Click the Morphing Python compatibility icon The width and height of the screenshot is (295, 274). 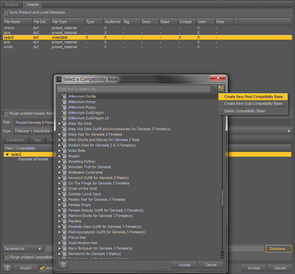(64, 162)
